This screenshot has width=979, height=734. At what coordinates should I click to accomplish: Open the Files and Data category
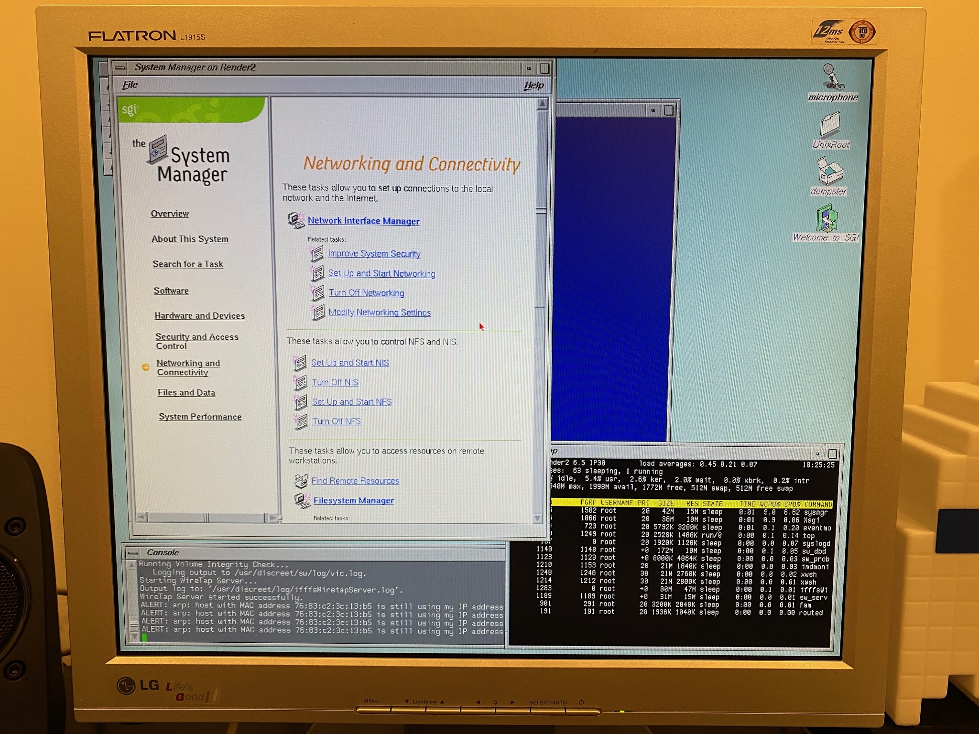(x=186, y=392)
